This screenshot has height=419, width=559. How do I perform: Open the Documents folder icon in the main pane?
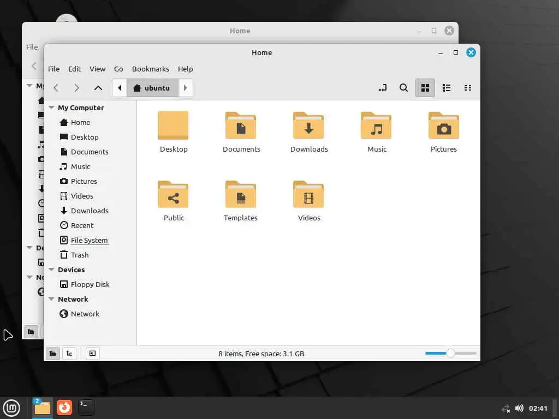pos(241,125)
